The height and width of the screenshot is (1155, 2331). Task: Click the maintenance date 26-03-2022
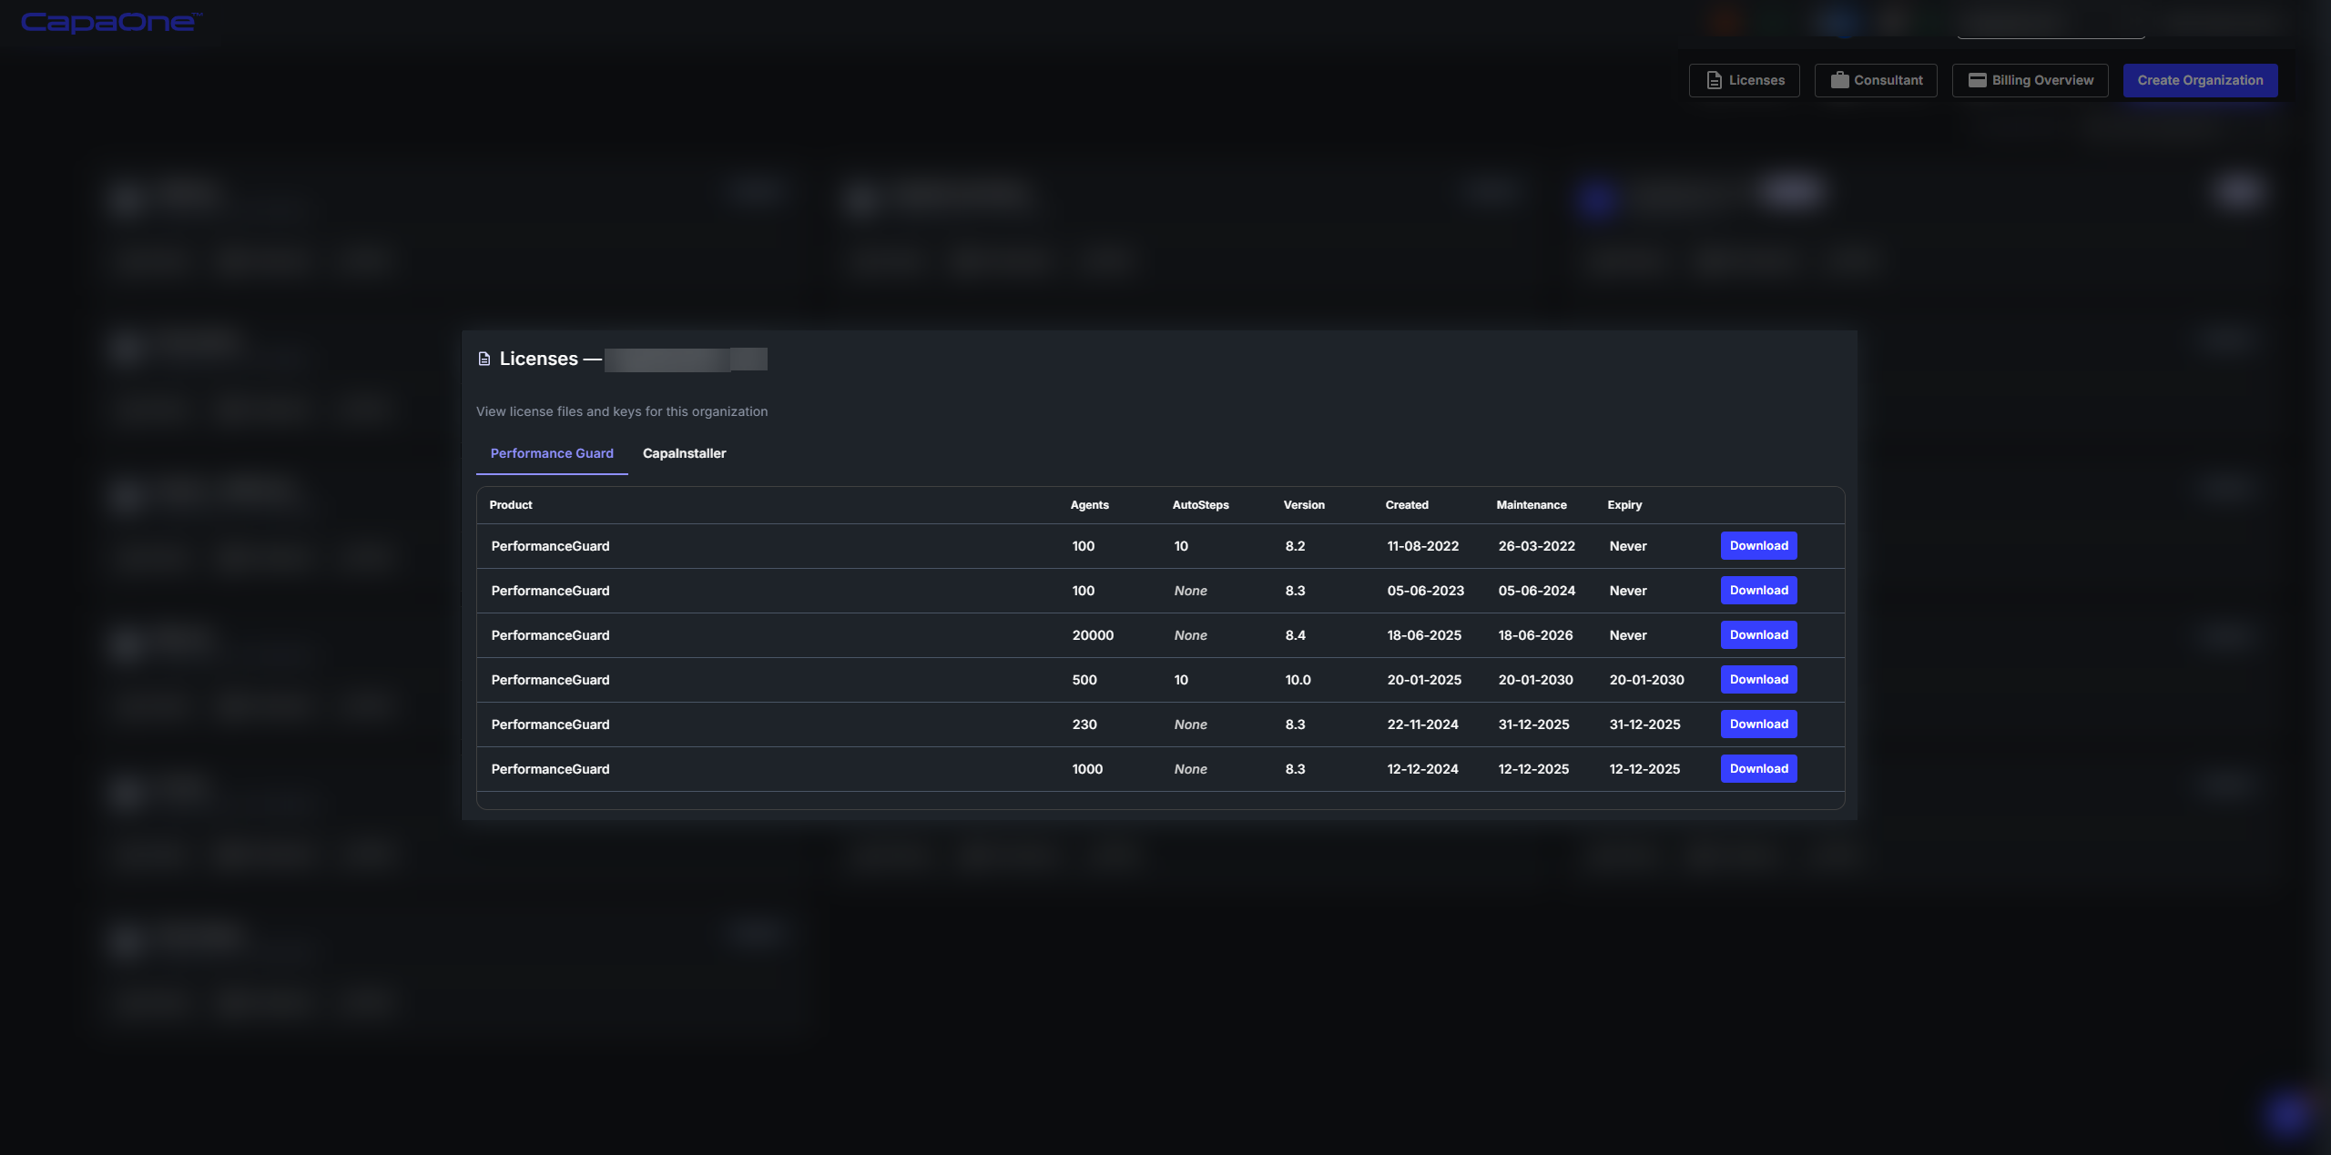[1536, 546]
